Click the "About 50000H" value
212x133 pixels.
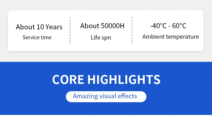102,26
